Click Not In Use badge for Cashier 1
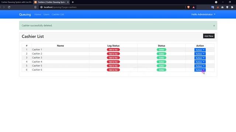The image size is (236, 132). coord(113,50)
